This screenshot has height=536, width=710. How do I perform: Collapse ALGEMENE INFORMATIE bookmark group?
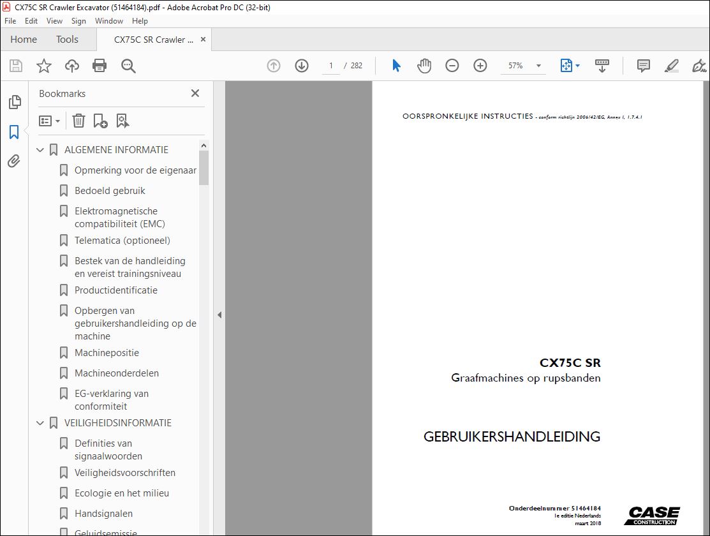(x=40, y=150)
